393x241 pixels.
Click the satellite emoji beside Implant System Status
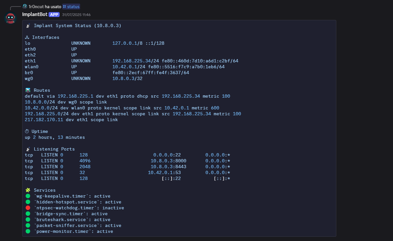(28, 25)
